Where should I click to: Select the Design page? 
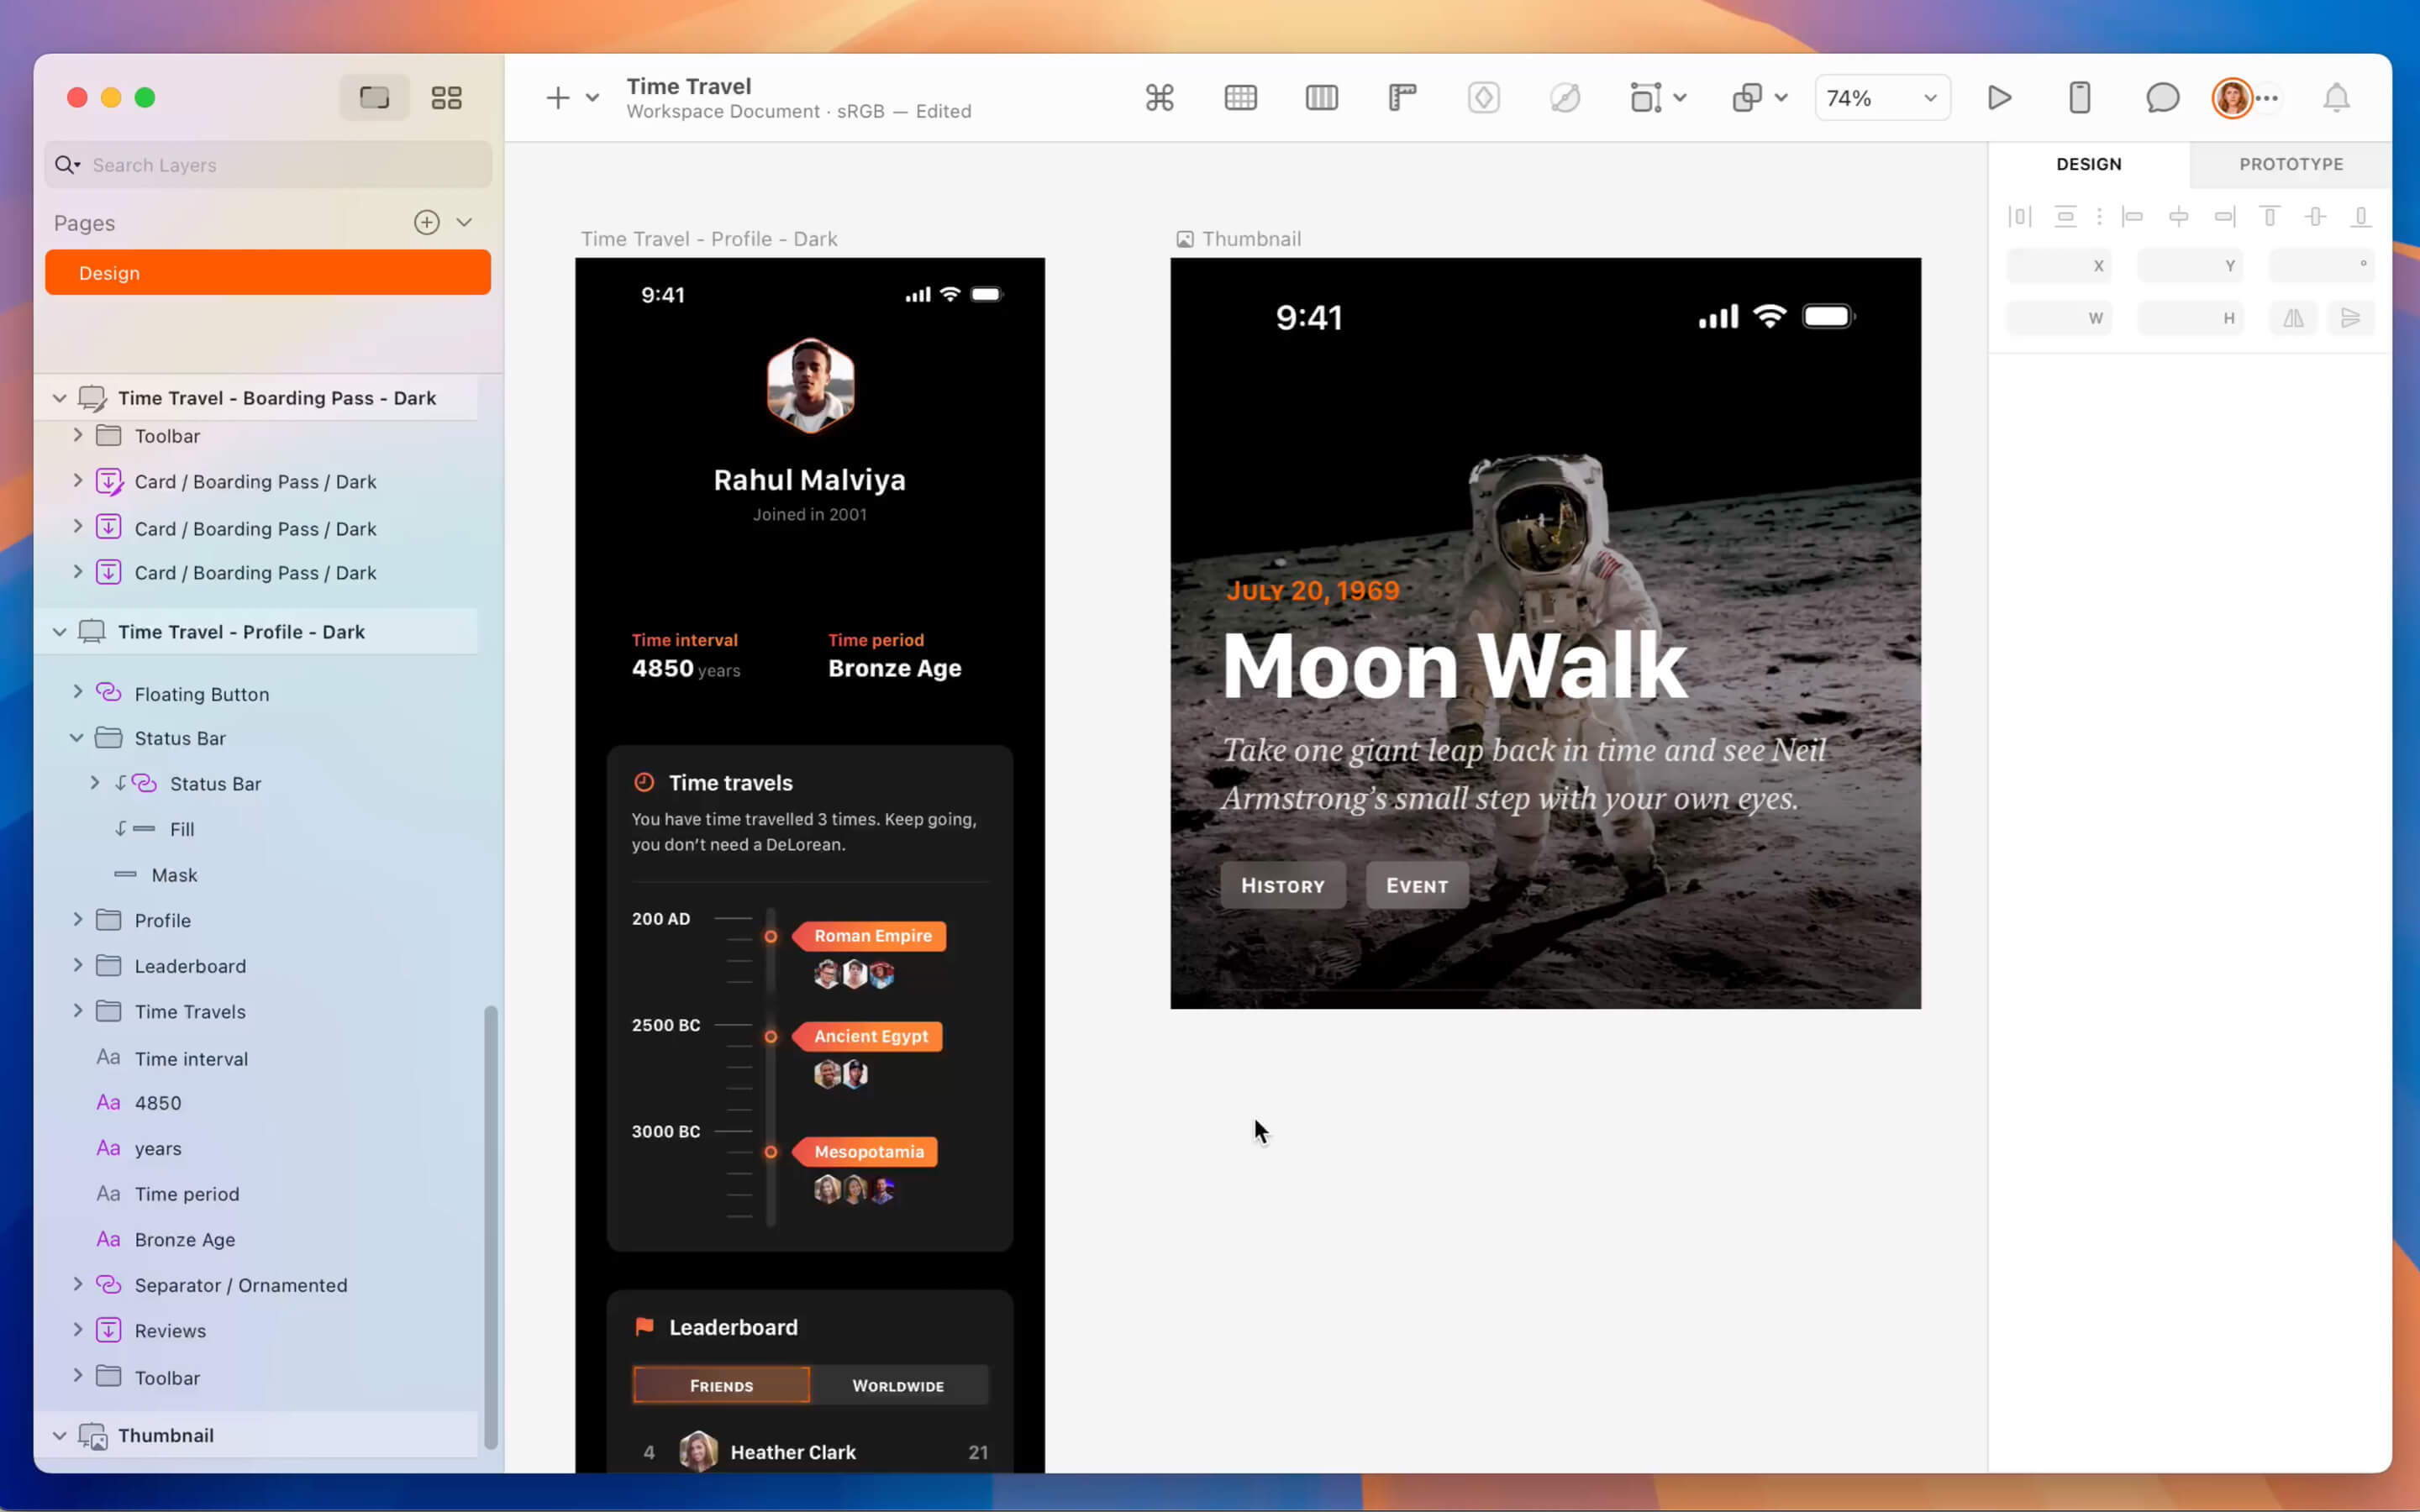click(x=268, y=273)
